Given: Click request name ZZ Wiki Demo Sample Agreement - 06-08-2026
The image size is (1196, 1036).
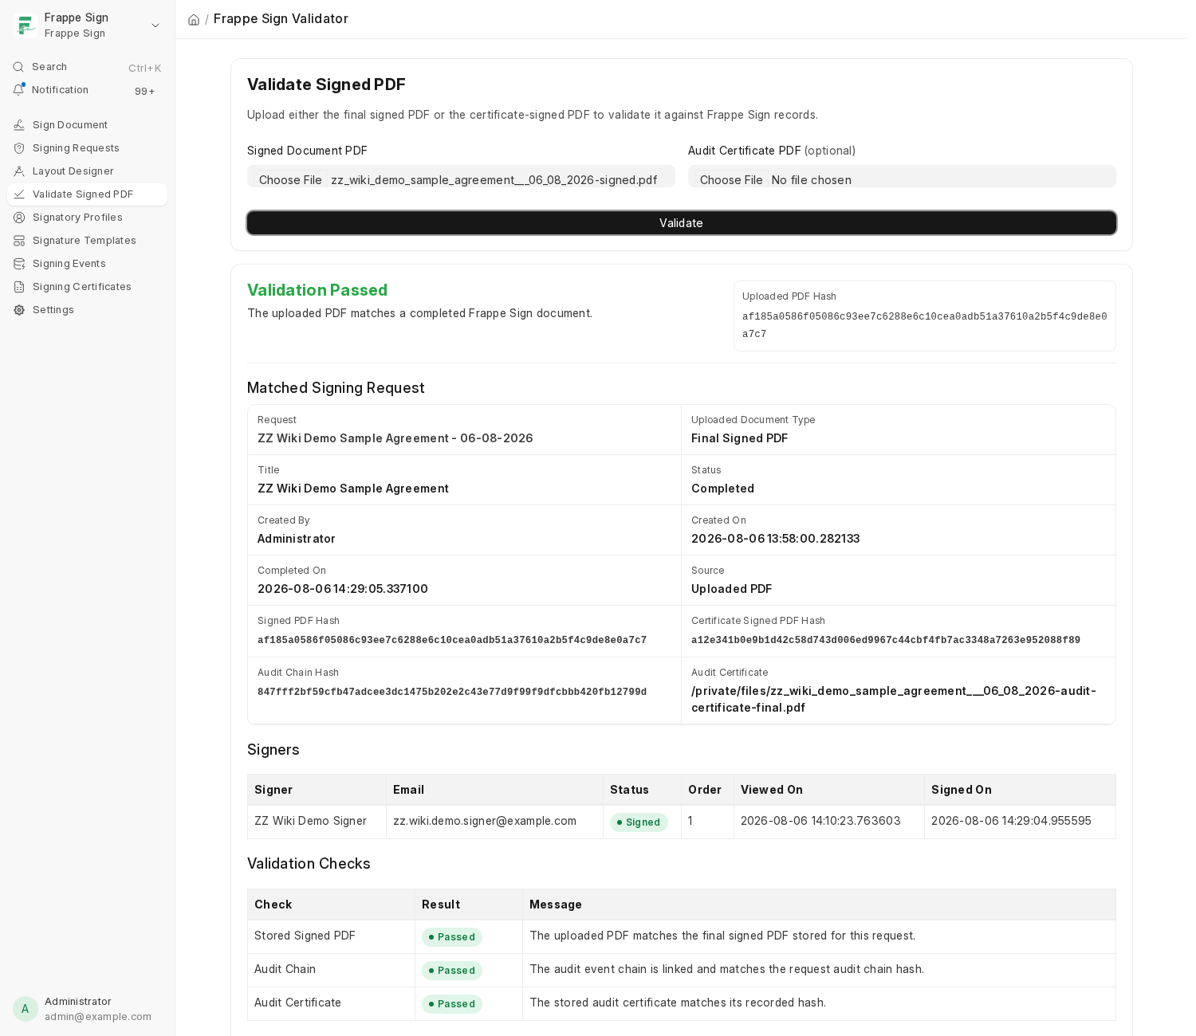Looking at the screenshot, I should click(395, 438).
